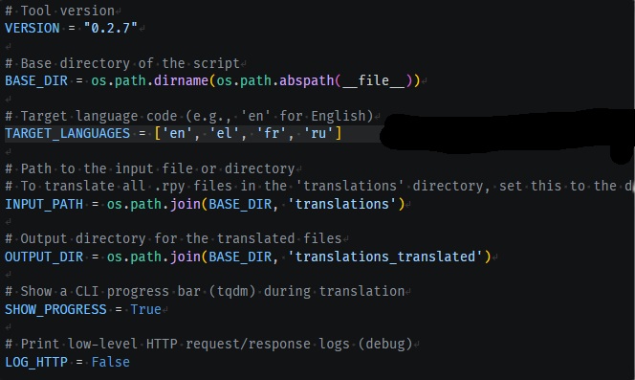This screenshot has width=635, height=380.
Task: Click the False value of LOG_HTTP
Action: (x=111, y=362)
